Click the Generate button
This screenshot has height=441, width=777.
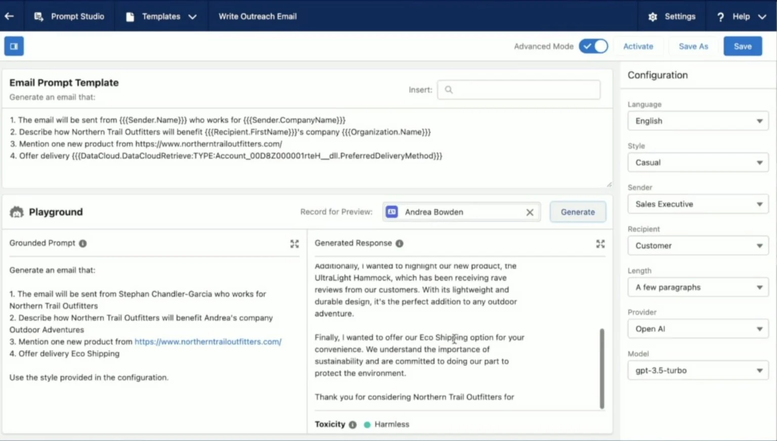(x=578, y=212)
